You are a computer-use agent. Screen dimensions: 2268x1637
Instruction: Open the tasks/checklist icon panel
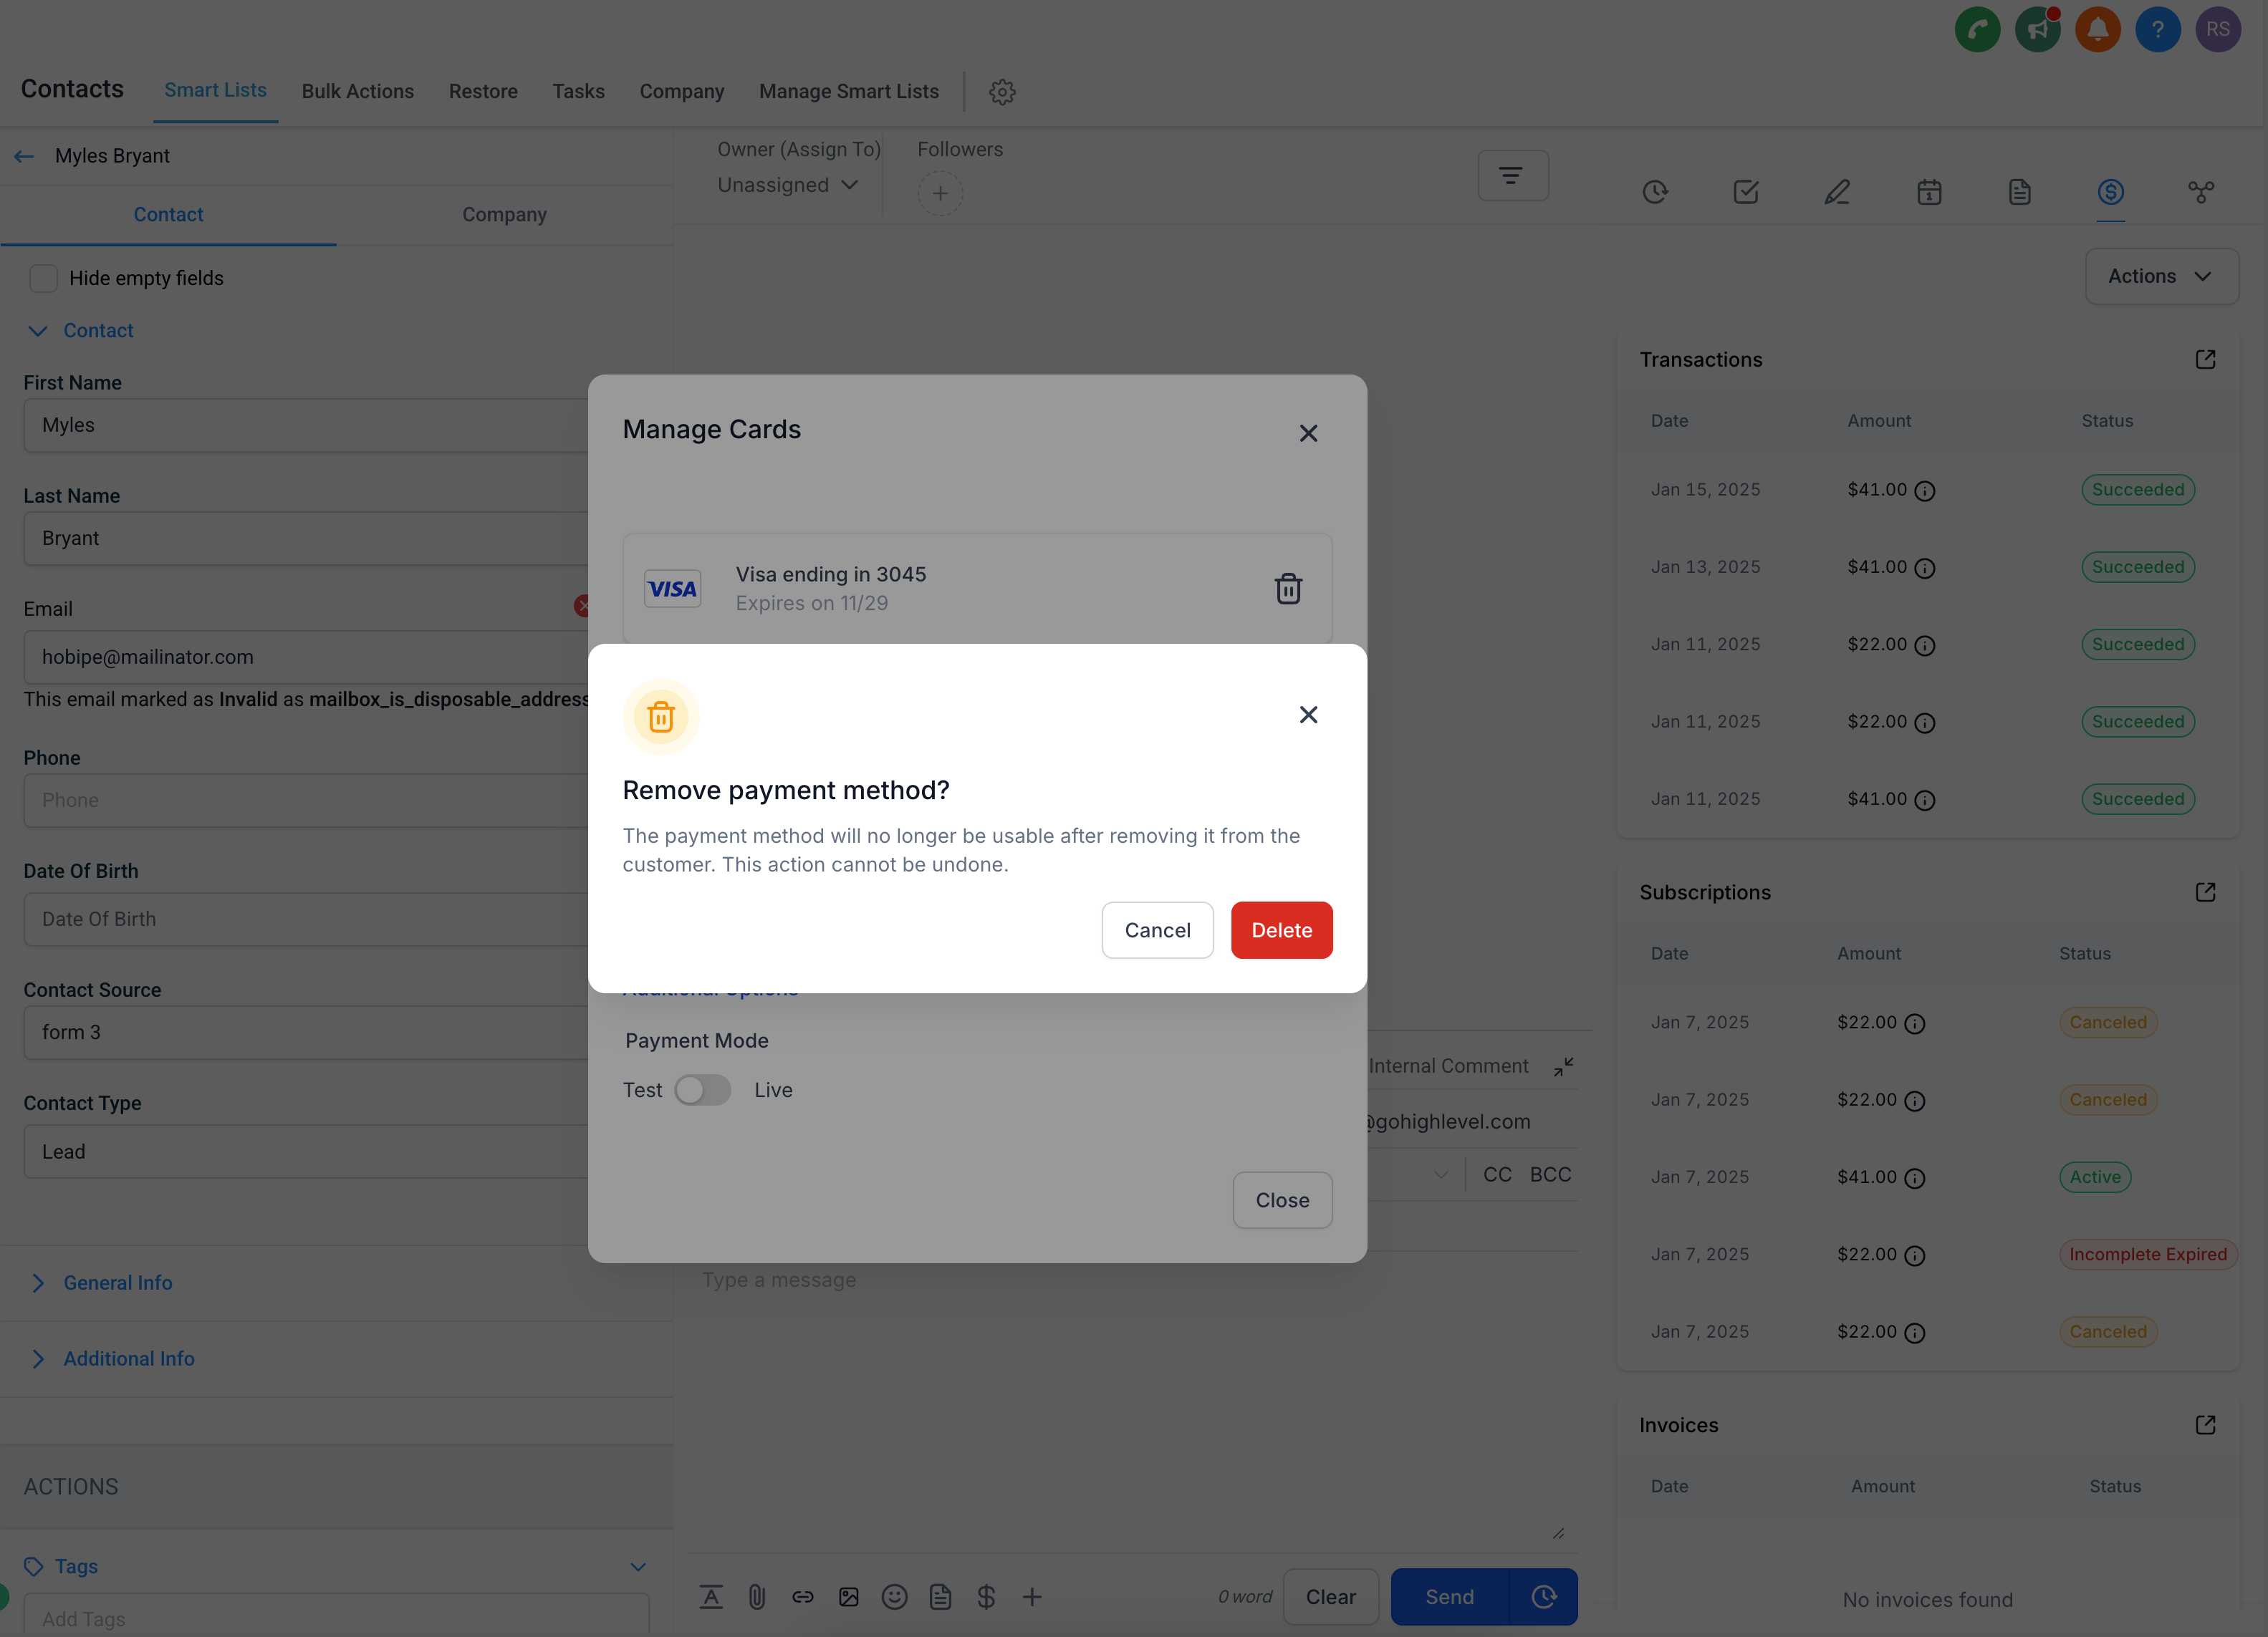click(1743, 190)
